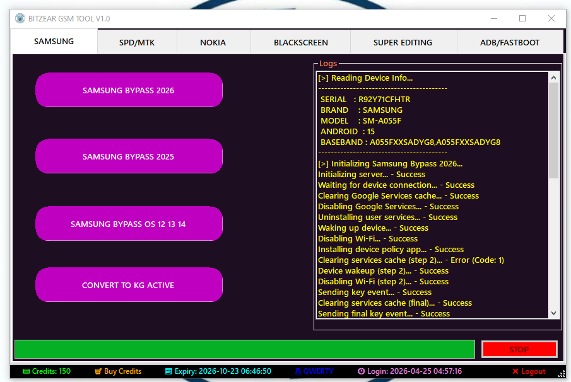
Task: Click the Login clock icon
Action: point(361,371)
